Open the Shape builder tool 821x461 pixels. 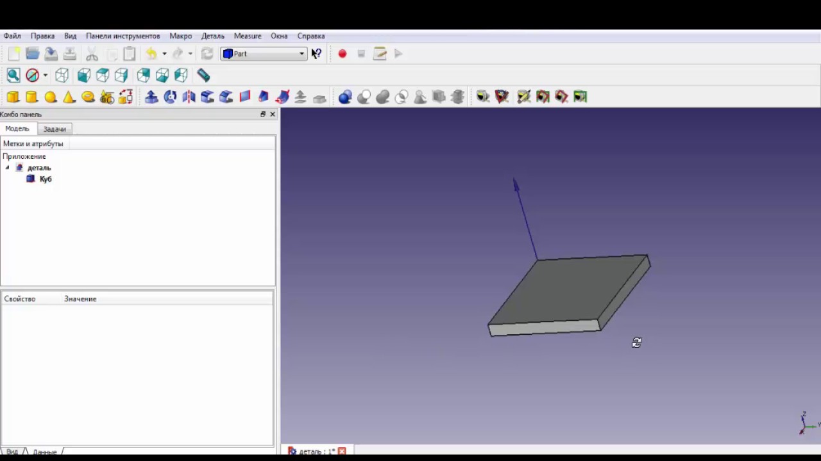pos(126,97)
